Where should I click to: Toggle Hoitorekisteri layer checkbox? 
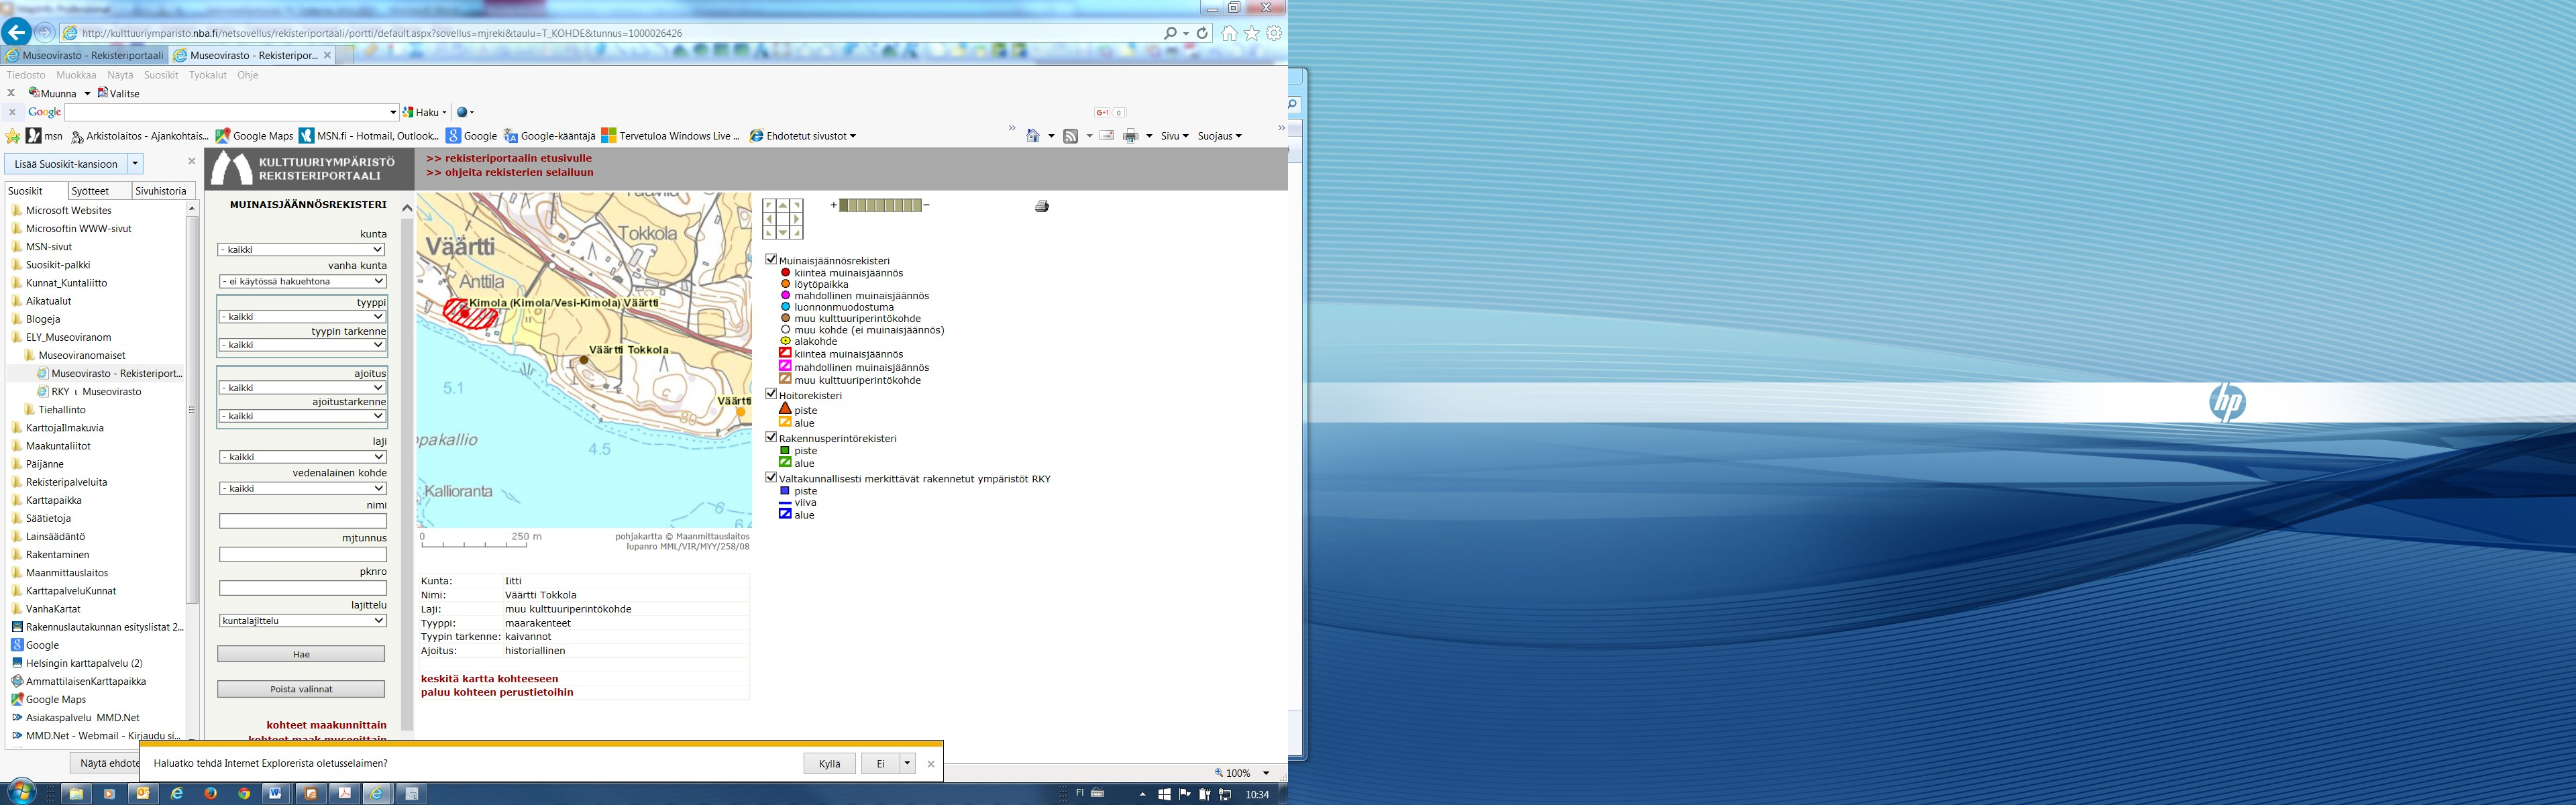(771, 394)
